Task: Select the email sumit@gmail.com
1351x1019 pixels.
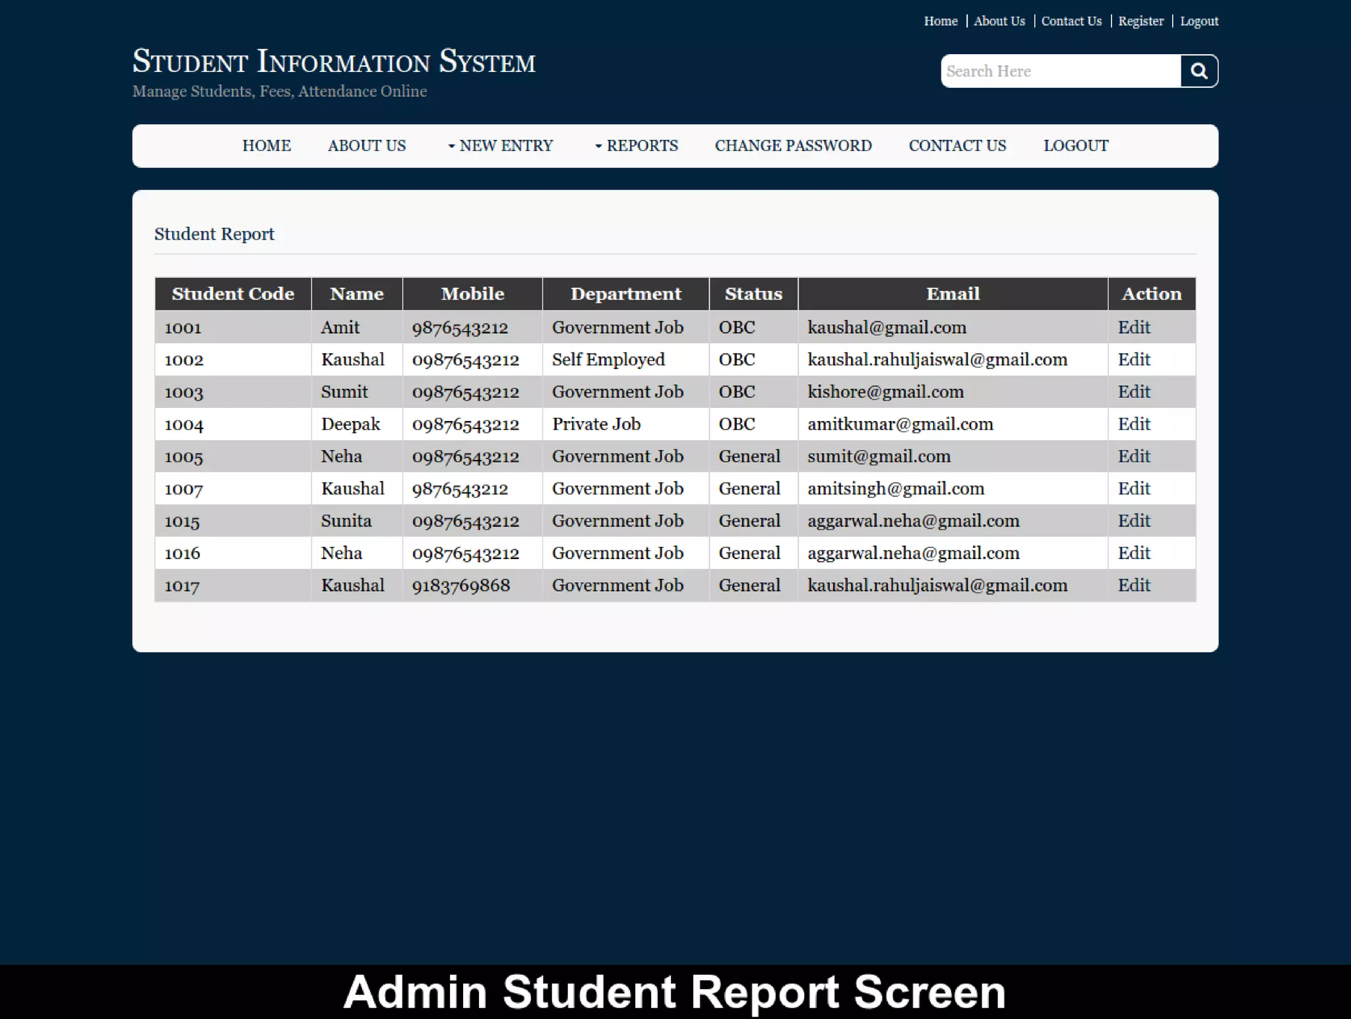Action: point(879,457)
